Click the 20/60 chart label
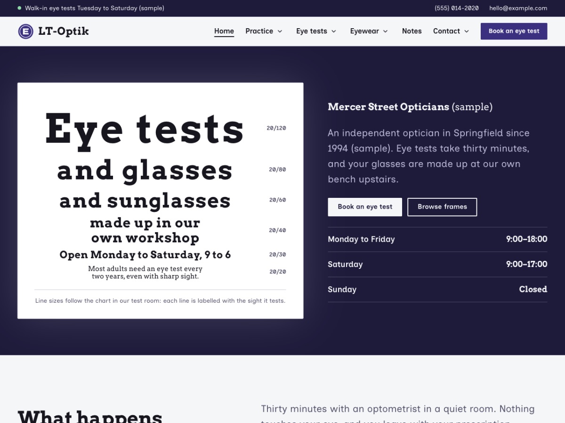Screen dimensions: 565x423 pyautogui.click(x=277, y=200)
